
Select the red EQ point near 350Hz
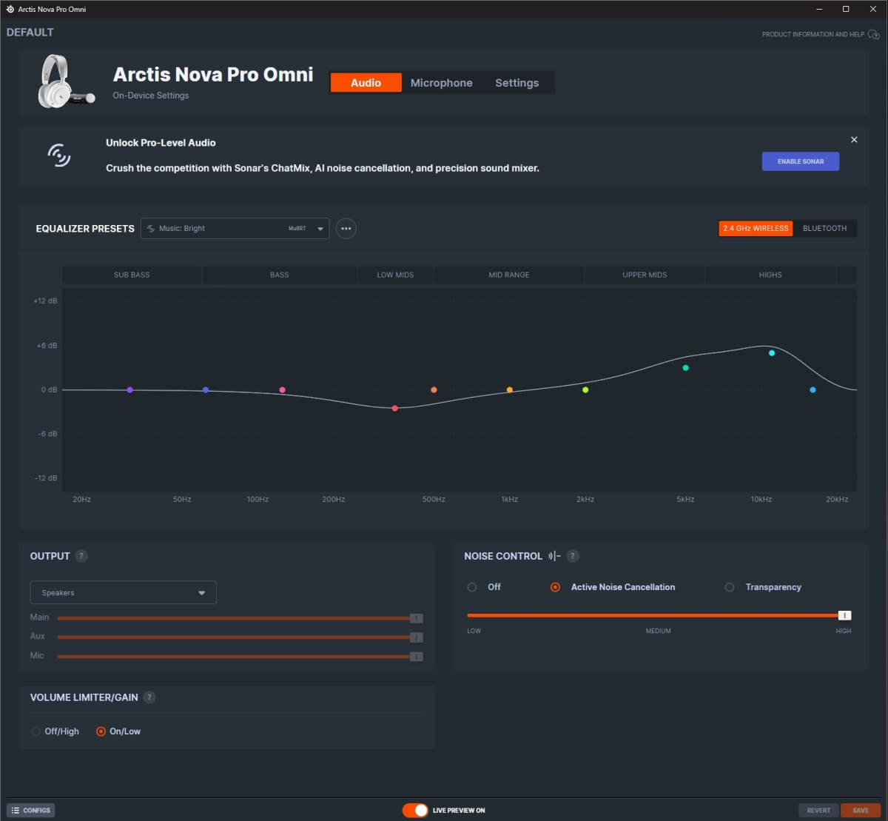click(x=395, y=409)
